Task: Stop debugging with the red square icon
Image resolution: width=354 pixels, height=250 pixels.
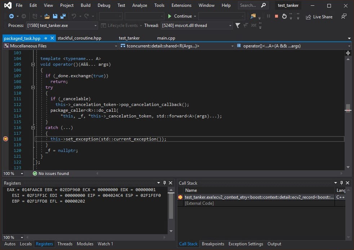Action: coord(276,16)
